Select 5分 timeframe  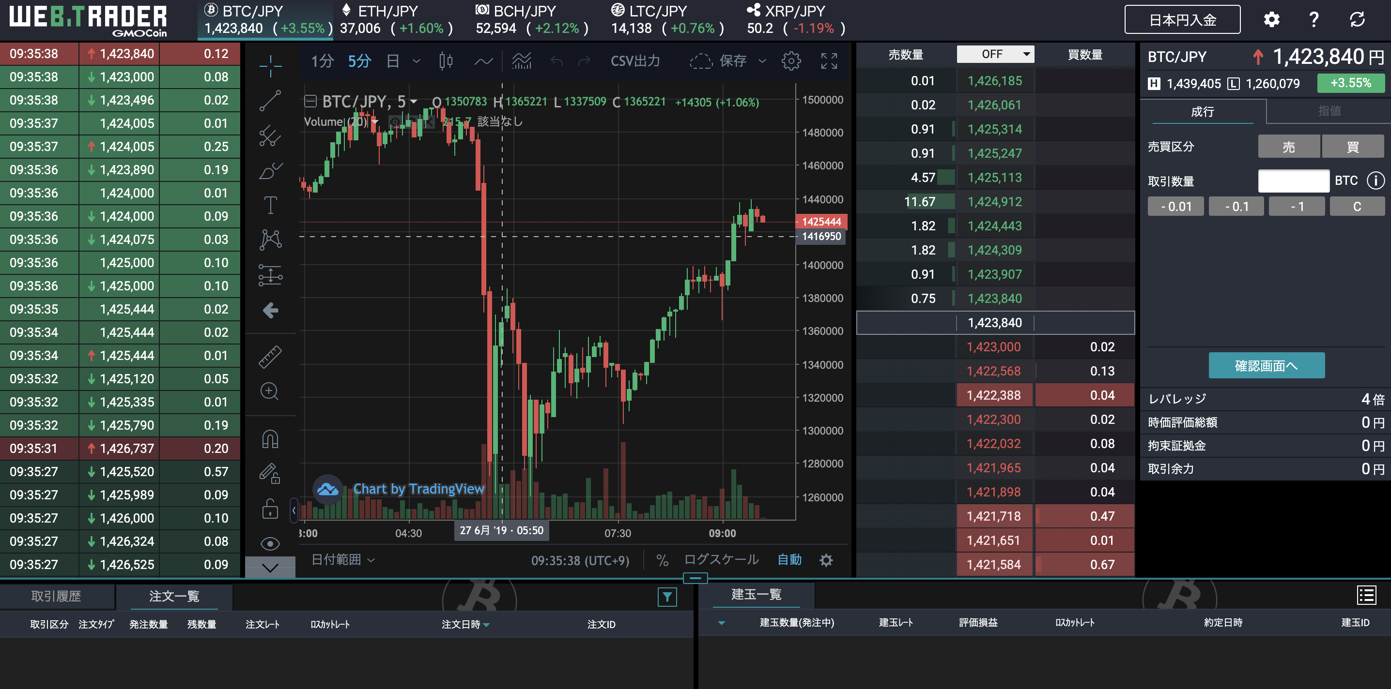click(359, 61)
